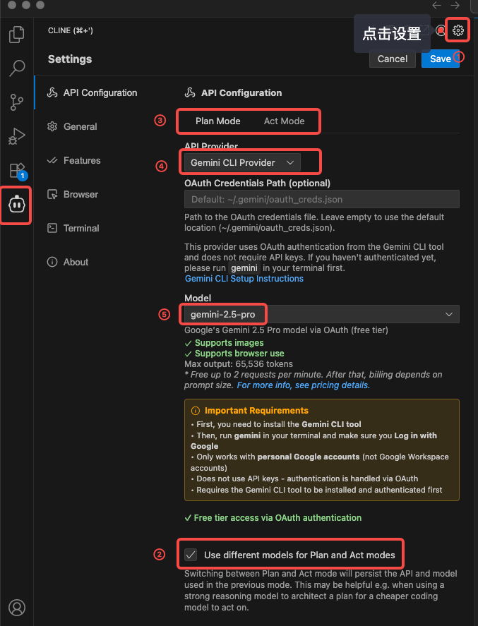Click the Cancel button
The image size is (478, 626).
pyautogui.click(x=393, y=59)
